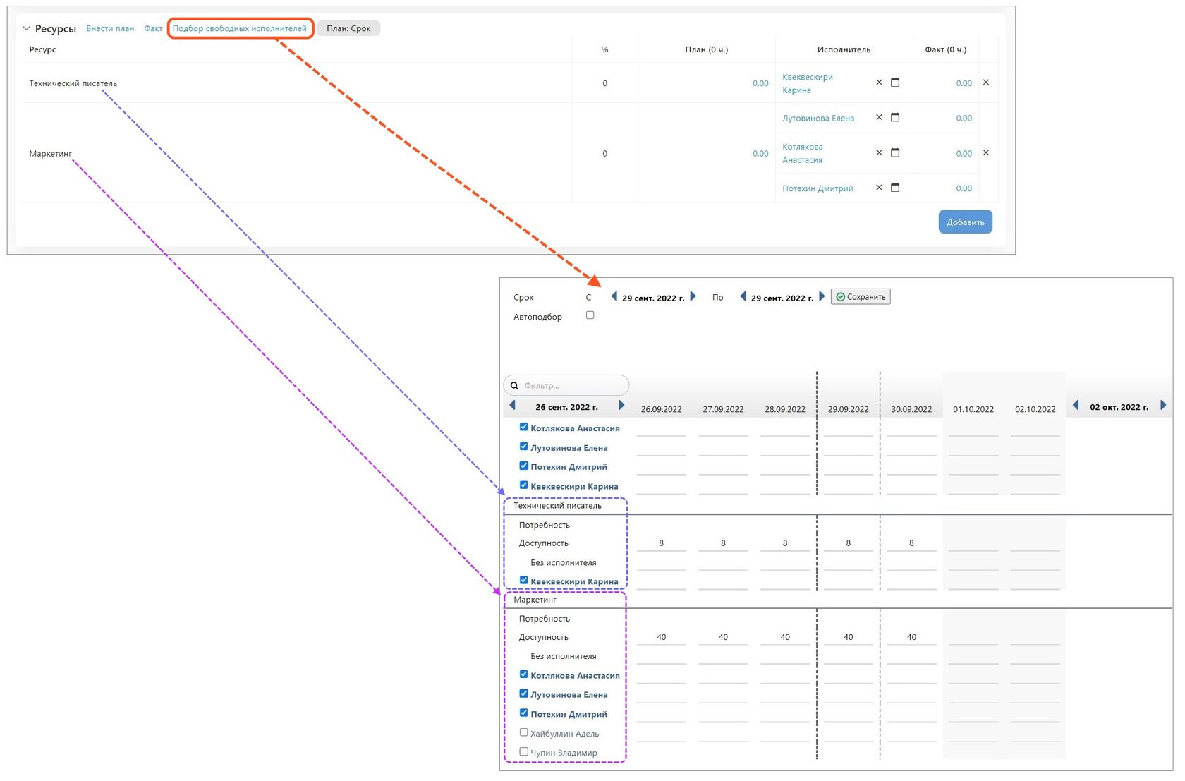Go back from 02 окт. 2022 date
This screenshot has width=1185, height=781.
pyautogui.click(x=1076, y=405)
